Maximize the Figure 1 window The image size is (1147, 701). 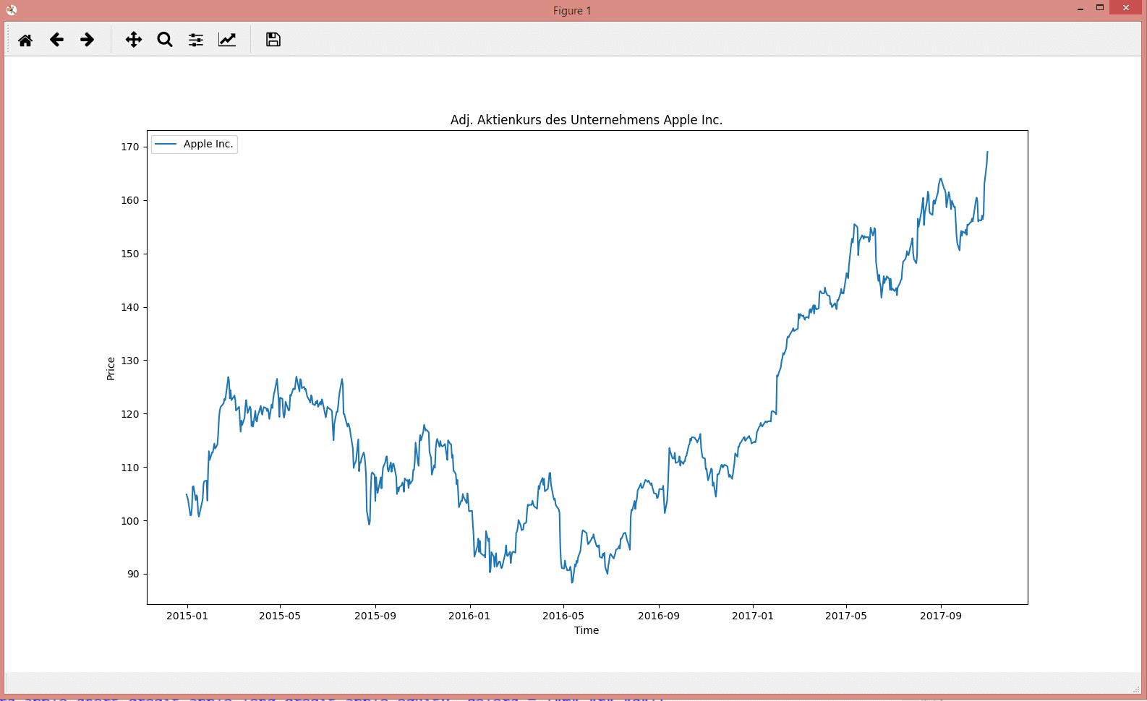pos(1100,8)
